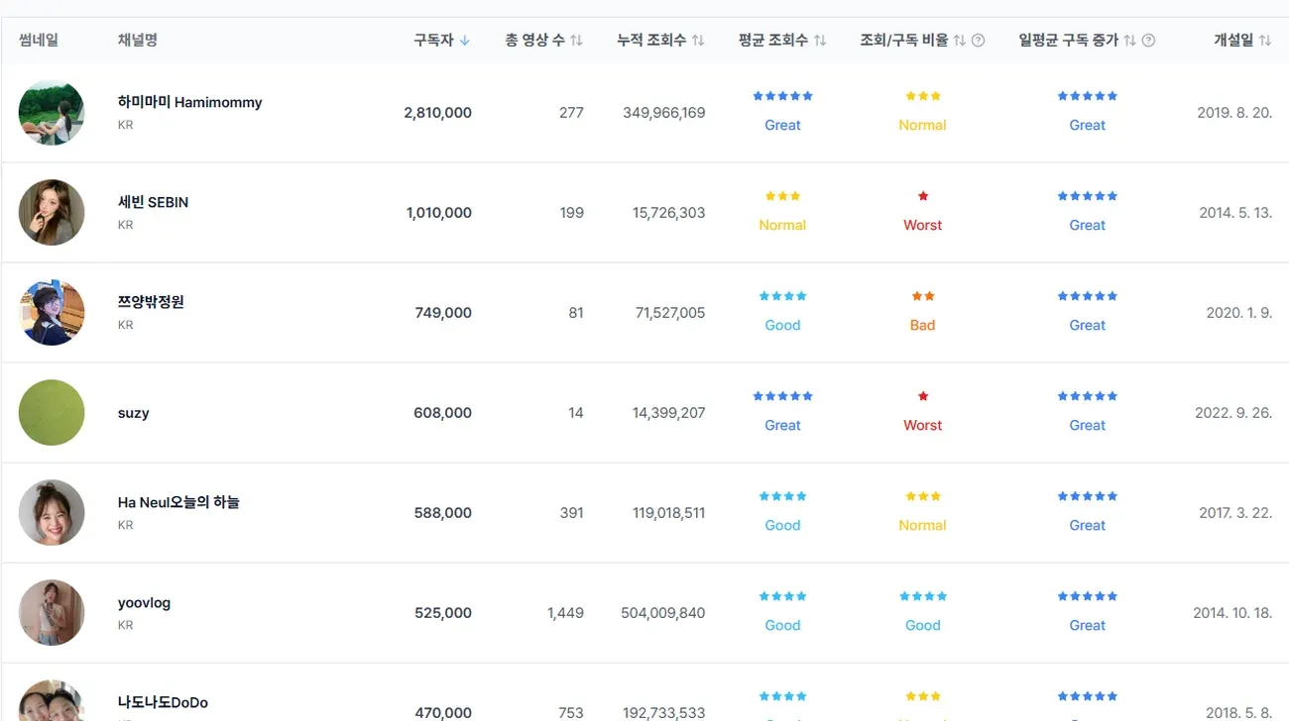Click the Worst rating in the SEBIN row
The height and width of the screenshot is (721, 1289).
coord(923,225)
